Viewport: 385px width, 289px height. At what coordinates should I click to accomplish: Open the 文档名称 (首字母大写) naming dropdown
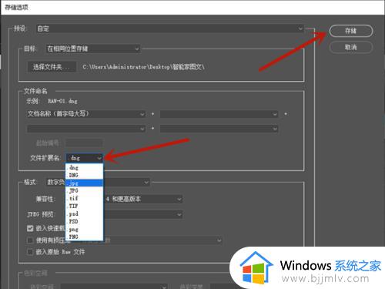point(86,114)
